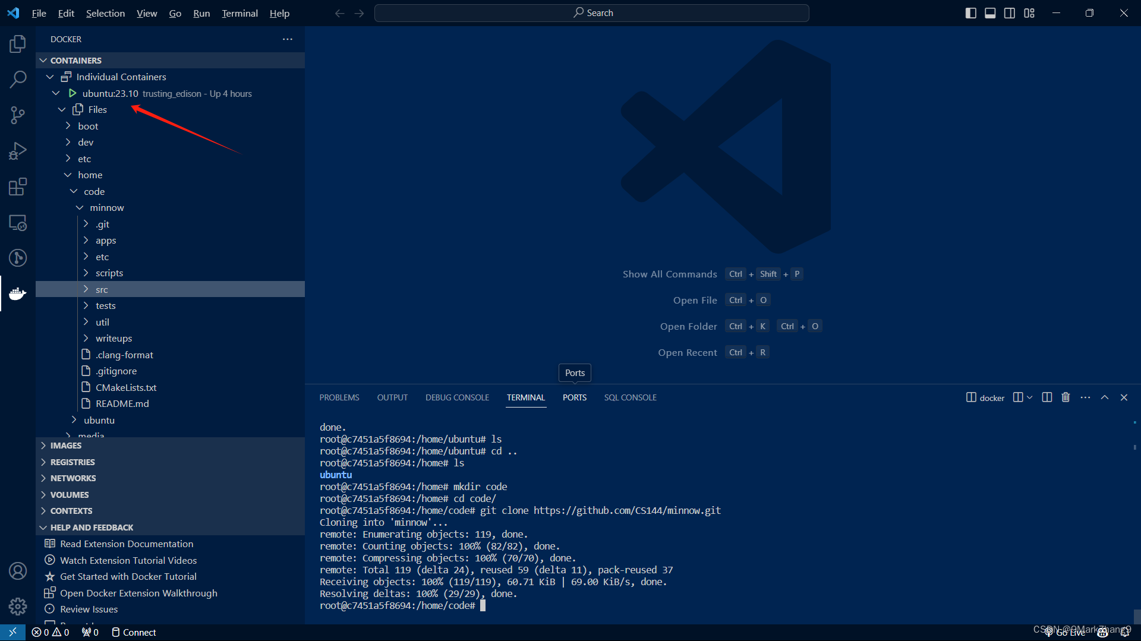1141x641 pixels.
Task: Open the Remote Explorer view
Action: [x=18, y=223]
